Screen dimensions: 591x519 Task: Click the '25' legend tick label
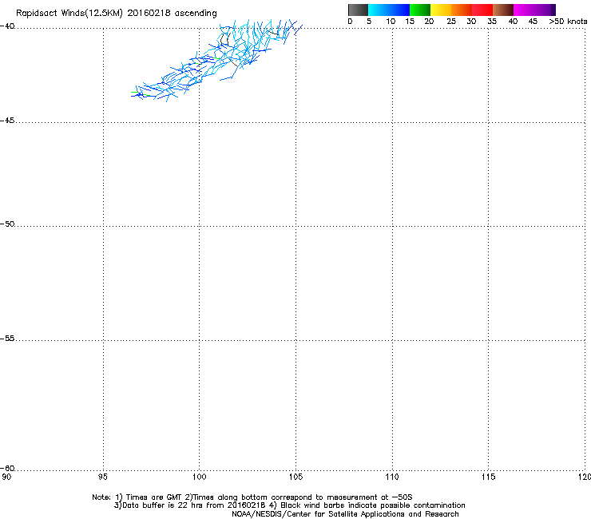(x=451, y=22)
